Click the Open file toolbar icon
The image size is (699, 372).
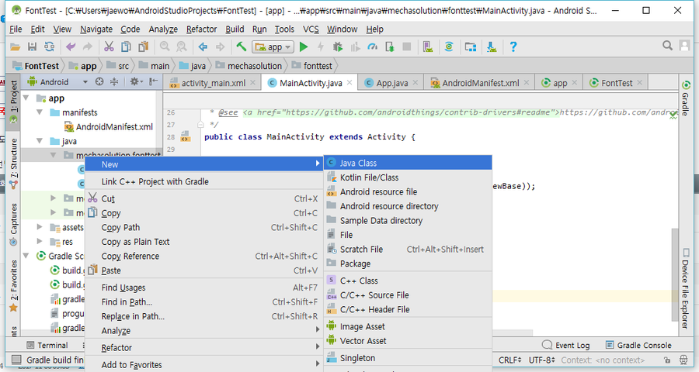point(16,46)
